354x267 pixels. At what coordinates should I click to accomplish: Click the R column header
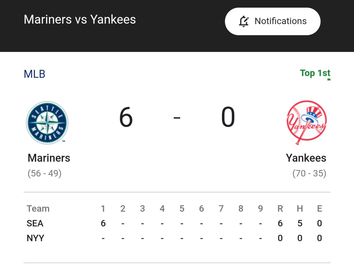[280, 209]
